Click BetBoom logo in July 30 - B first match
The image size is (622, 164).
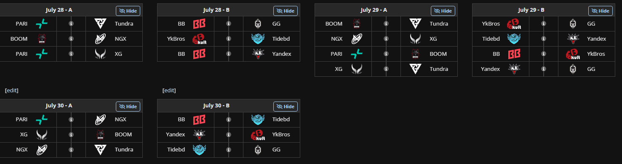[199, 120]
